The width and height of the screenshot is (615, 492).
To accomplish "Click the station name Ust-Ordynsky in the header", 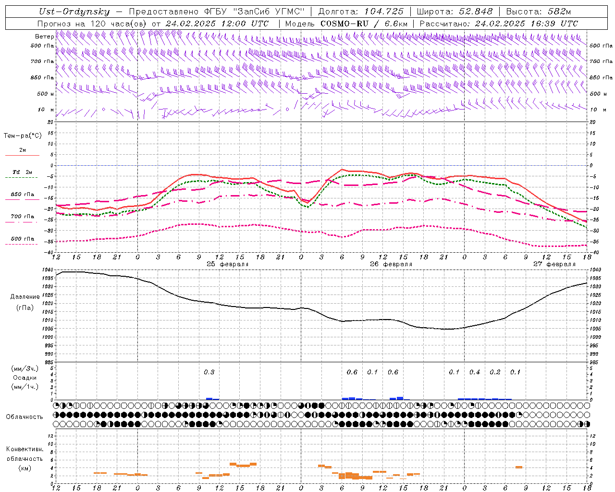I will pyautogui.click(x=74, y=12).
